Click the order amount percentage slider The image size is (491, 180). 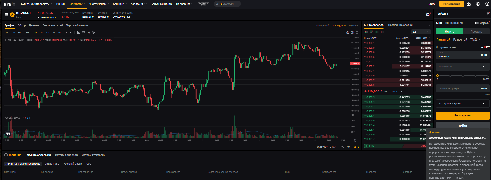(463, 76)
